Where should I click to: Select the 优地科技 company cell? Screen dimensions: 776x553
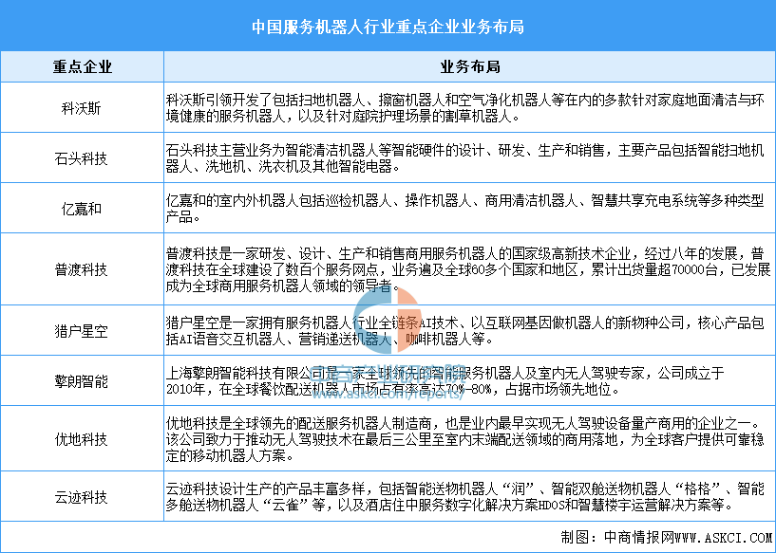tap(81, 439)
